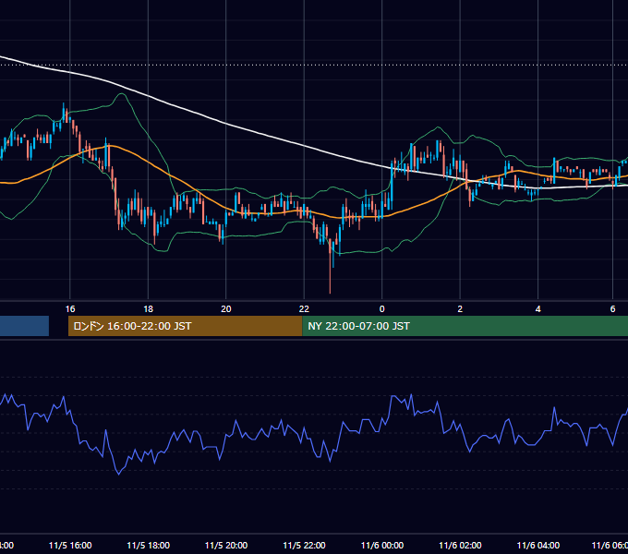Click the 11/5 16:00 date label

pos(70,545)
